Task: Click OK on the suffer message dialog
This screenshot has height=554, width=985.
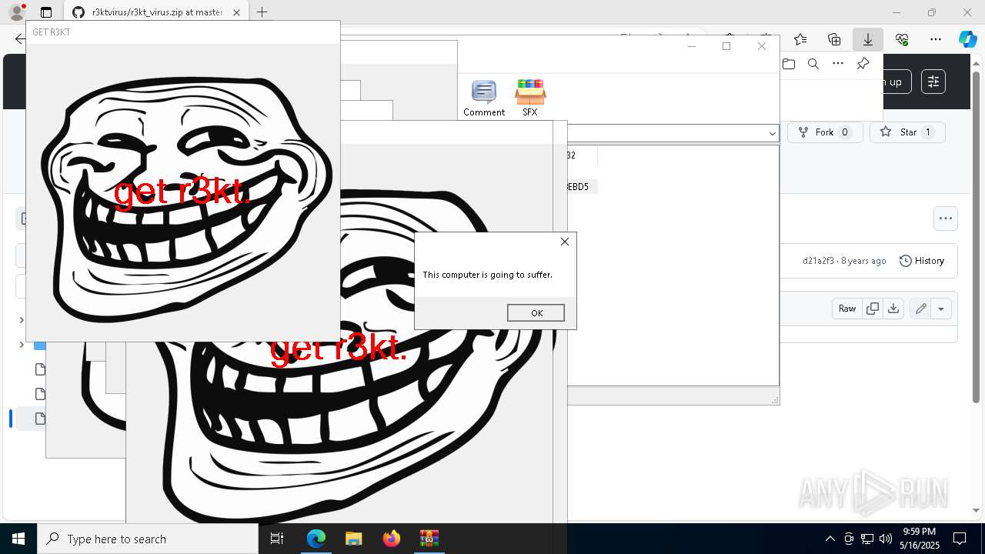Action: click(x=536, y=312)
